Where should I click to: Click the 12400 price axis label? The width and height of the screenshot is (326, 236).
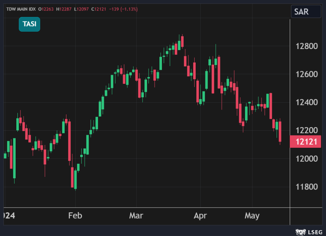pos(307,102)
